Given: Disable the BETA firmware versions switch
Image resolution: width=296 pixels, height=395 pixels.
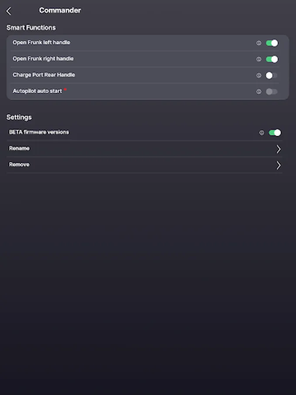Looking at the screenshot, I should [x=275, y=133].
